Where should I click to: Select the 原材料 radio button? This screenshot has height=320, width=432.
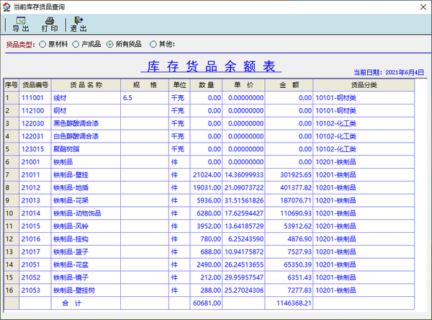coord(43,45)
